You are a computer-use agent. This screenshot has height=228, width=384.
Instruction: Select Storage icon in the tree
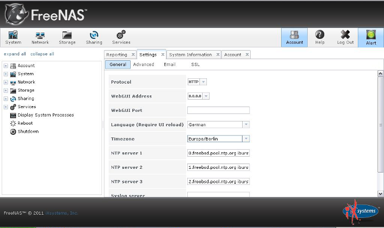pyautogui.click(x=13, y=91)
